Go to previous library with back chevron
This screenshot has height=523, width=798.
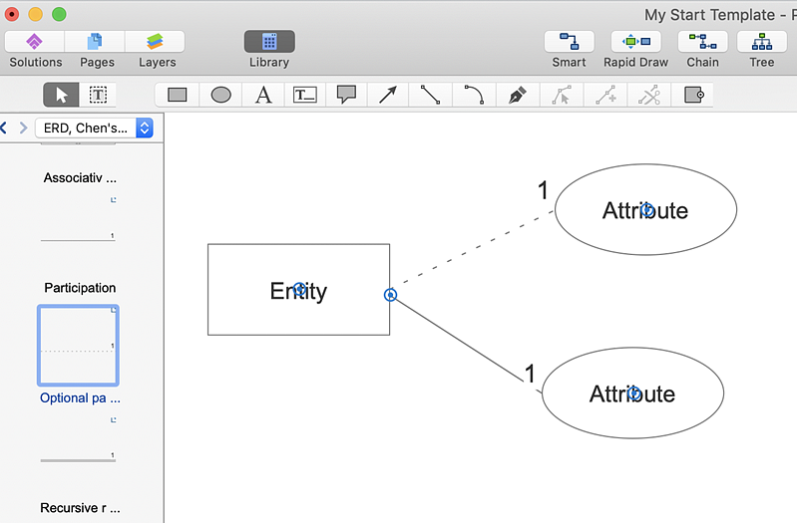pyautogui.click(x=4, y=128)
